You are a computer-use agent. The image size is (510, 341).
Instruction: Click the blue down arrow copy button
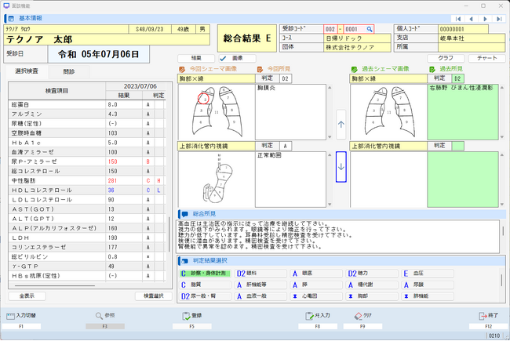point(341,167)
